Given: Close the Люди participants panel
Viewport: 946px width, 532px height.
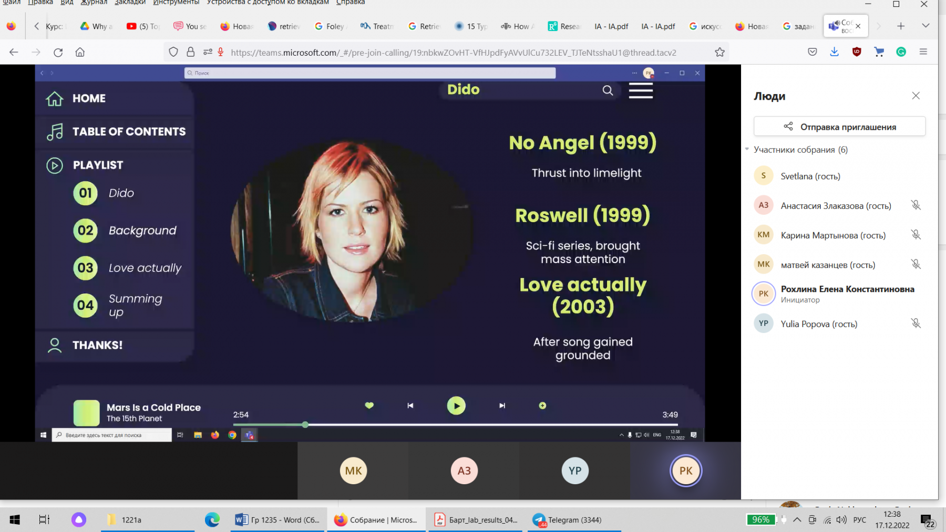Looking at the screenshot, I should click(916, 96).
